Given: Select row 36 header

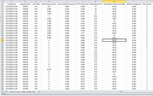Looking at the screenshot, I should (x=2, y=89).
